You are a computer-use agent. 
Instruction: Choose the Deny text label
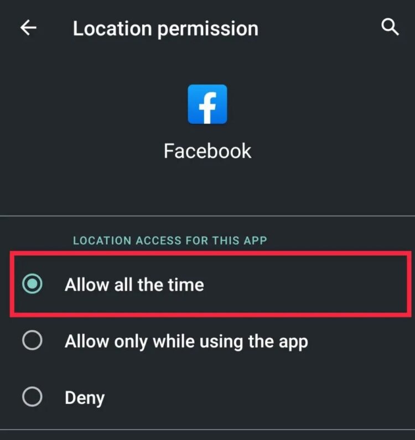tap(85, 398)
